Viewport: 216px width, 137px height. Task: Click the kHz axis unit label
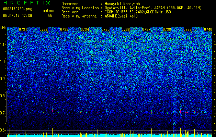tap(3, 28)
